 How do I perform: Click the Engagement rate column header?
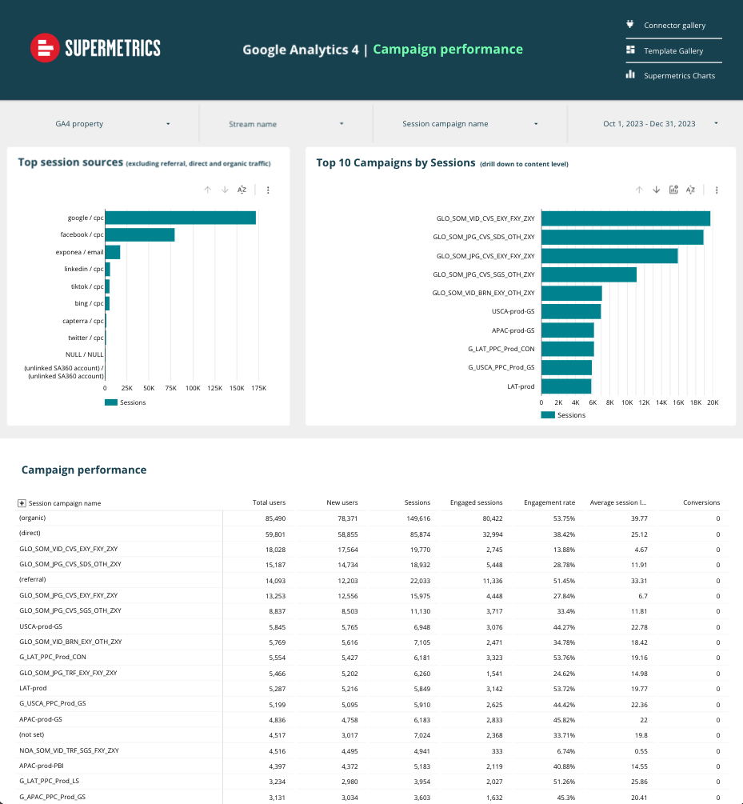[549, 502]
